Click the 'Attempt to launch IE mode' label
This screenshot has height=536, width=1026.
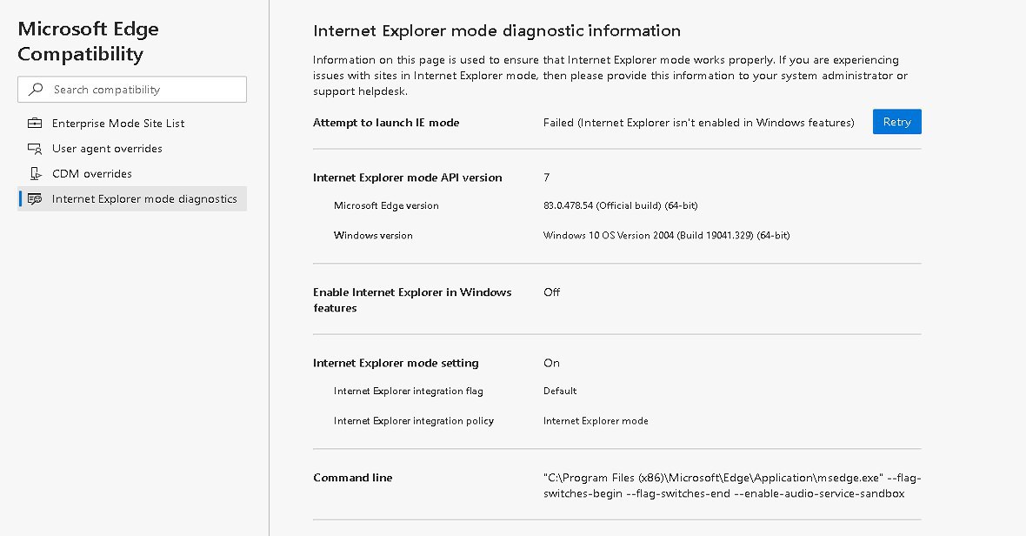[x=386, y=123]
